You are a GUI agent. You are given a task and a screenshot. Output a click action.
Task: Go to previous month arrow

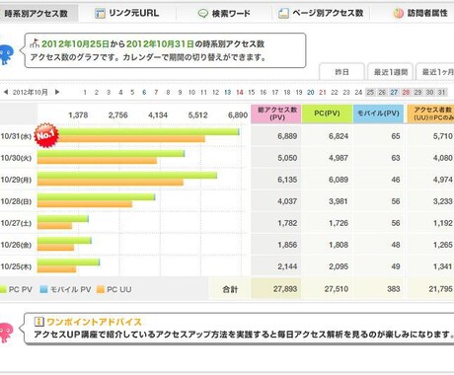[6, 92]
